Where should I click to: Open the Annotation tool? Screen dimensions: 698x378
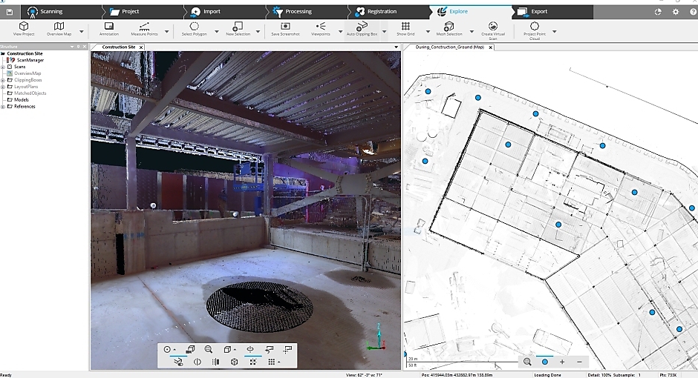point(109,27)
